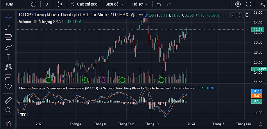
Task: Select the zoom in tool
Action: click(x=8, y=110)
